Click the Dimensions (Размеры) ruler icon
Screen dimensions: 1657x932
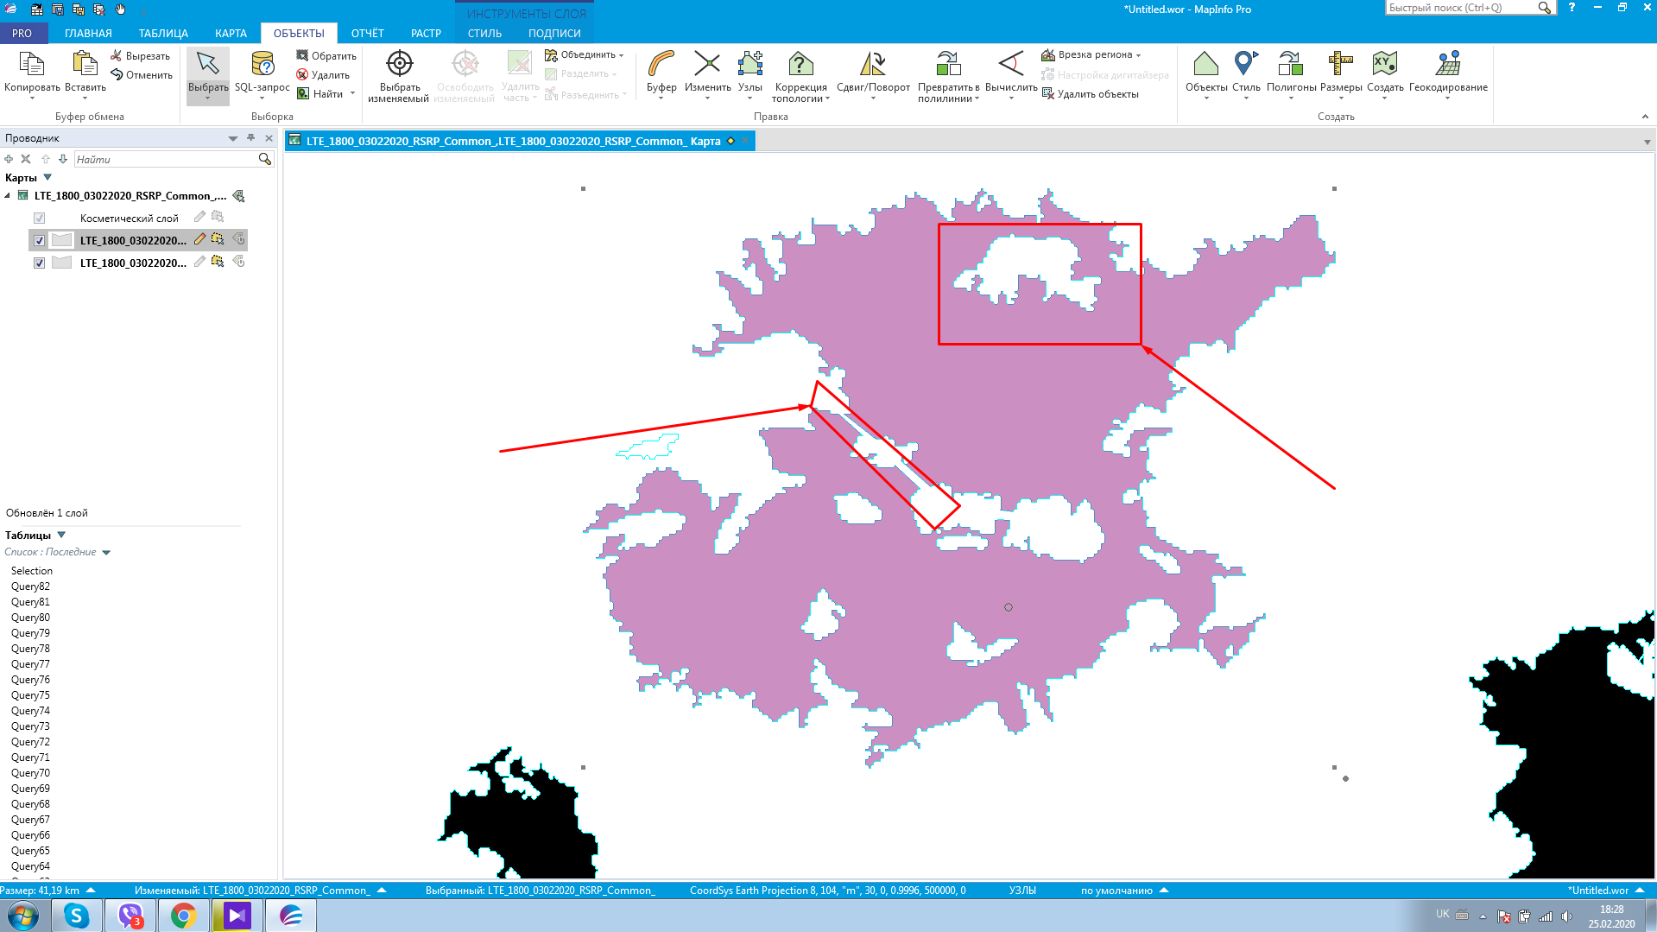coord(1341,64)
